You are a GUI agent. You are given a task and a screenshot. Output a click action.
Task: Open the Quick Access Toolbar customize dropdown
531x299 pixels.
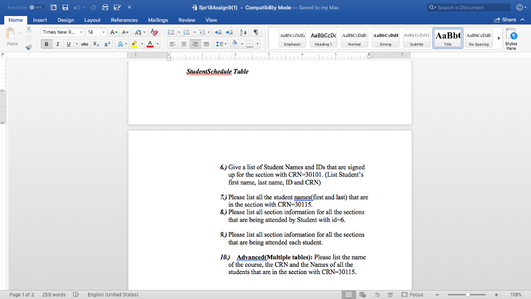[129, 7]
